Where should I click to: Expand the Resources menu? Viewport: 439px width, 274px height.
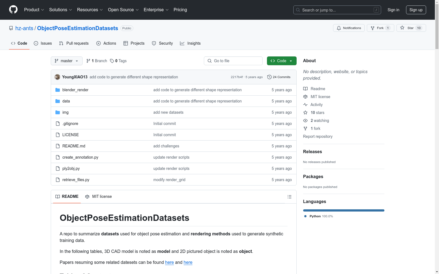click(x=90, y=10)
